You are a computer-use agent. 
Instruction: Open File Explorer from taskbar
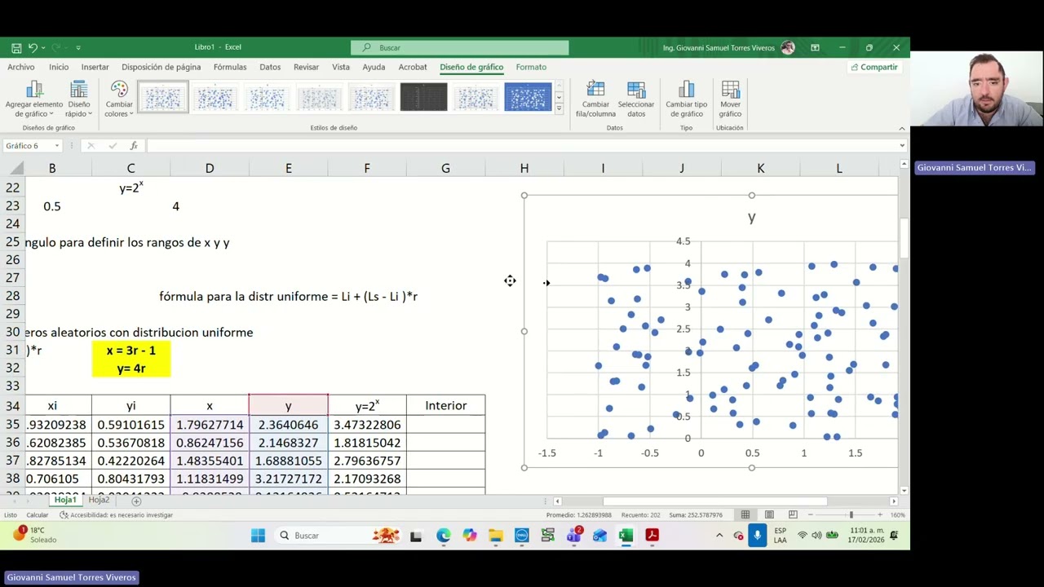(x=496, y=536)
